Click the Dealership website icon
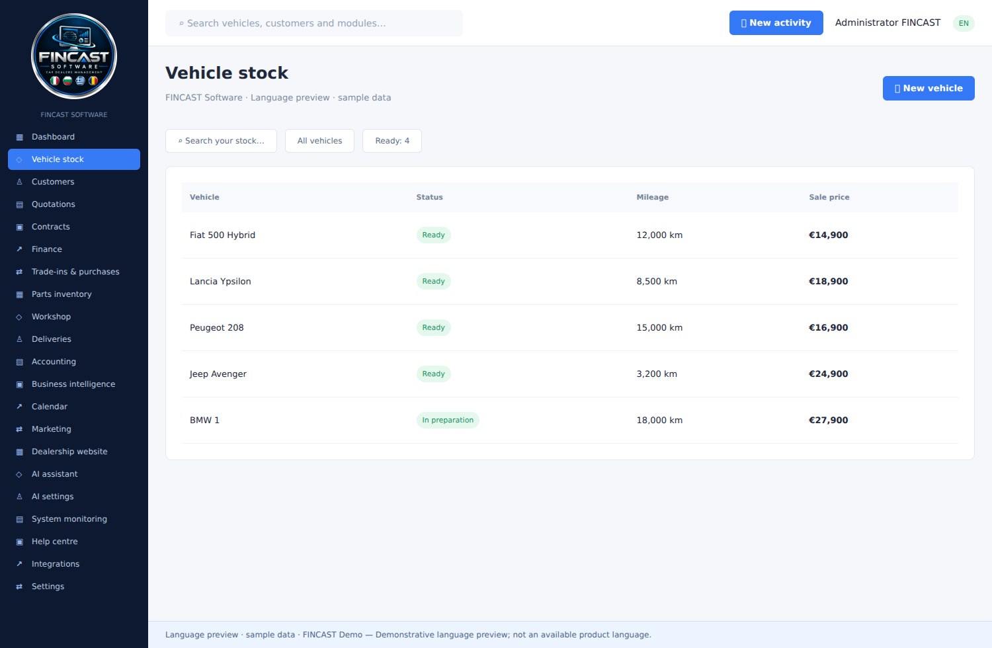Viewport: 992px width, 648px height. tap(19, 452)
